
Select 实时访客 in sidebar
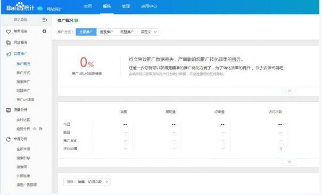(23, 120)
